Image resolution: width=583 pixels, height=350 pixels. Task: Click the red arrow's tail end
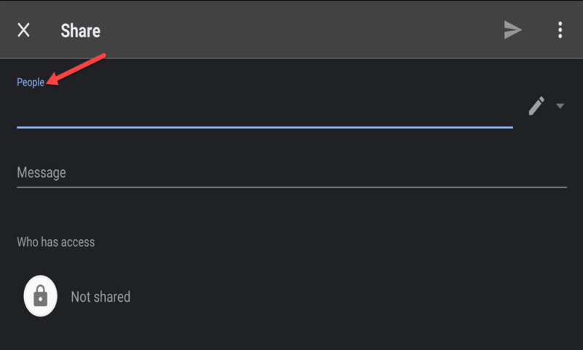(105, 55)
